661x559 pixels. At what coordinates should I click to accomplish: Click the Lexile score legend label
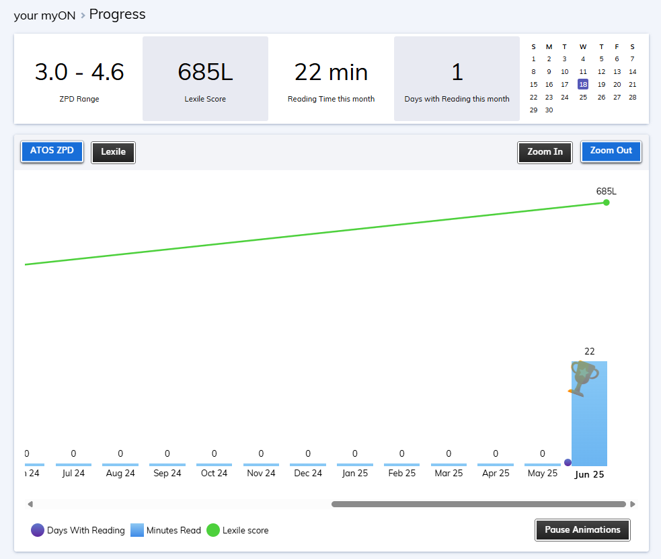pyautogui.click(x=245, y=530)
